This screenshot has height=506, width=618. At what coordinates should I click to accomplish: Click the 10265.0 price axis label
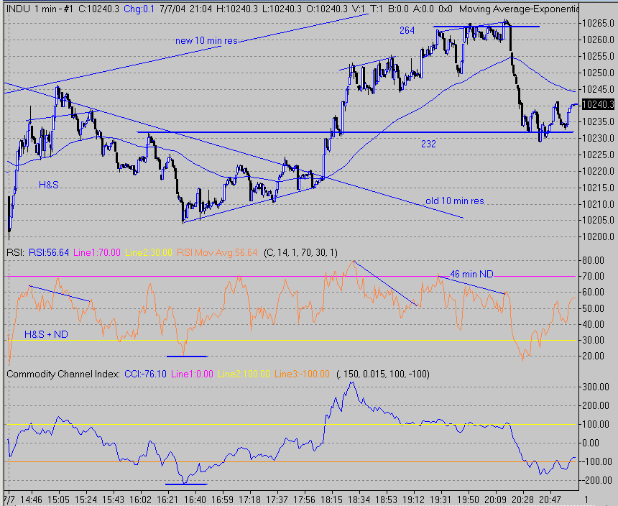(598, 22)
